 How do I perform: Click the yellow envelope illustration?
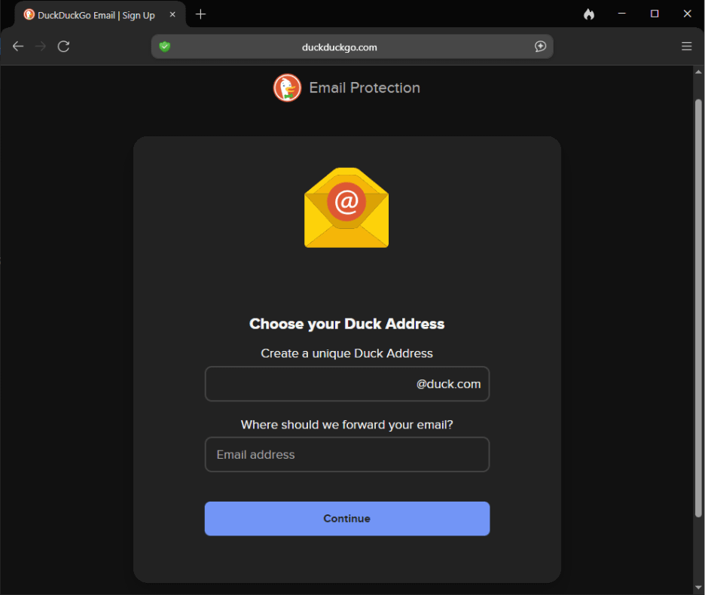click(346, 207)
